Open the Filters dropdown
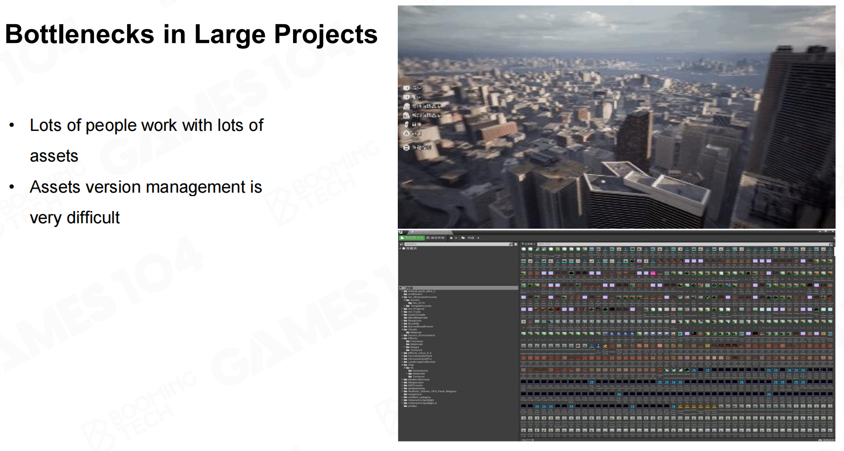844x451 pixels. [x=528, y=244]
